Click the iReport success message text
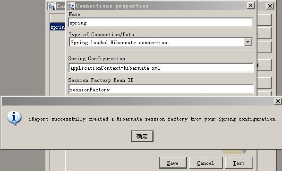The width and height of the screenshot is (282, 171). (x=153, y=119)
